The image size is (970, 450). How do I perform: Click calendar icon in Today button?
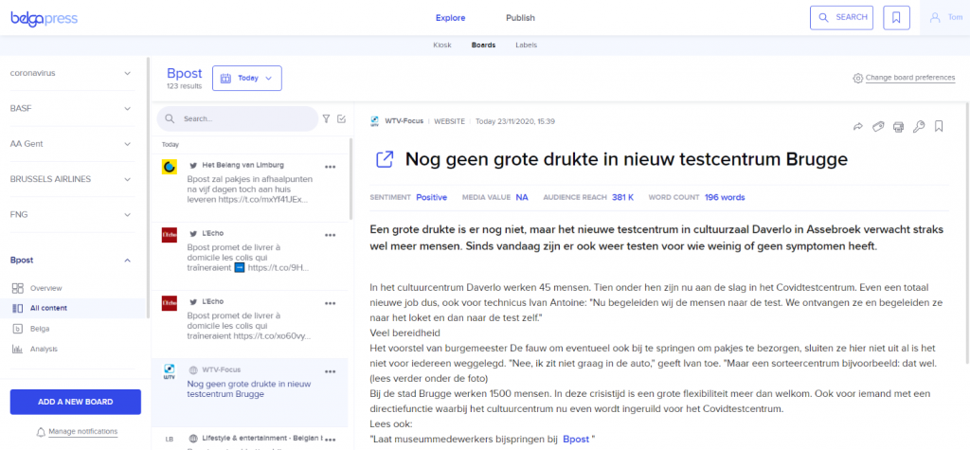(x=225, y=79)
